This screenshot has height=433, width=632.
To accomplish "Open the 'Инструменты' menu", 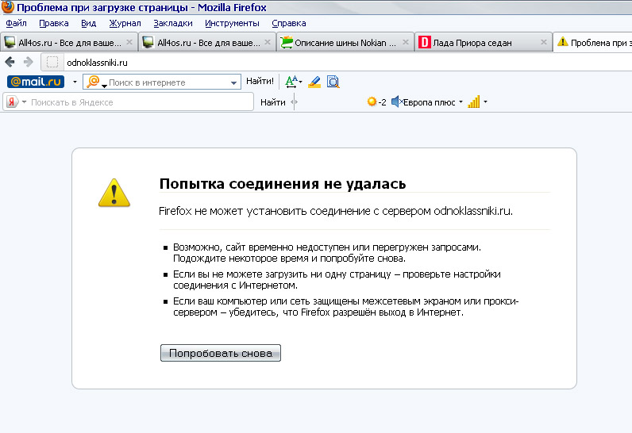I will [232, 23].
